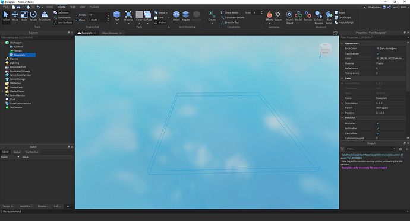Image resolution: width=410 pixels, height=221 pixels.
Task: Uncheck the Archivable property checkbox
Action: (x=378, y=129)
